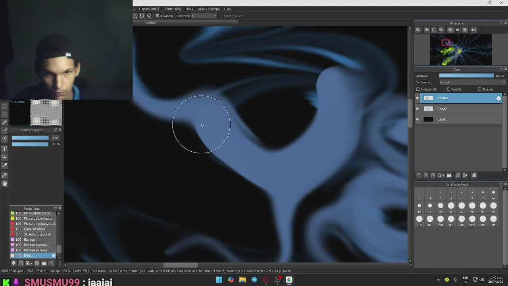Select Pincel plano (seco) brush
Screen dimensions: 508x286
33,213
